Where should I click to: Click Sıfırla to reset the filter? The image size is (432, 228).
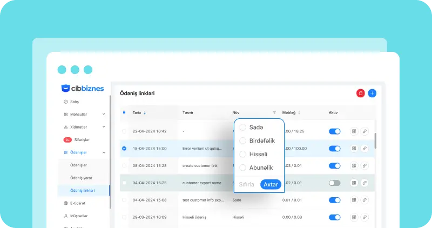[x=247, y=185]
